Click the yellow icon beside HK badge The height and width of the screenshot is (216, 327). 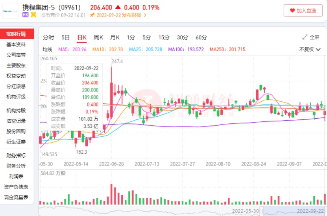33,15
